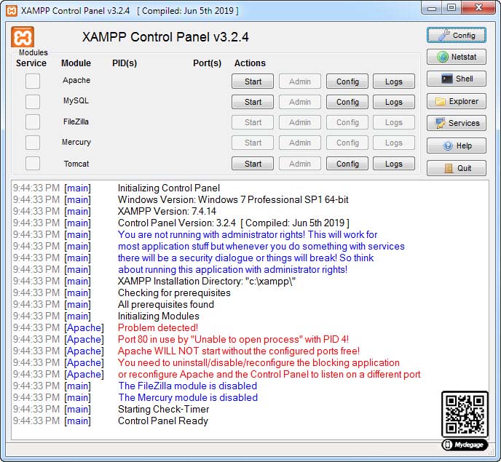501x462 pixels.
Task: View Tomcat Logs
Action: (394, 164)
